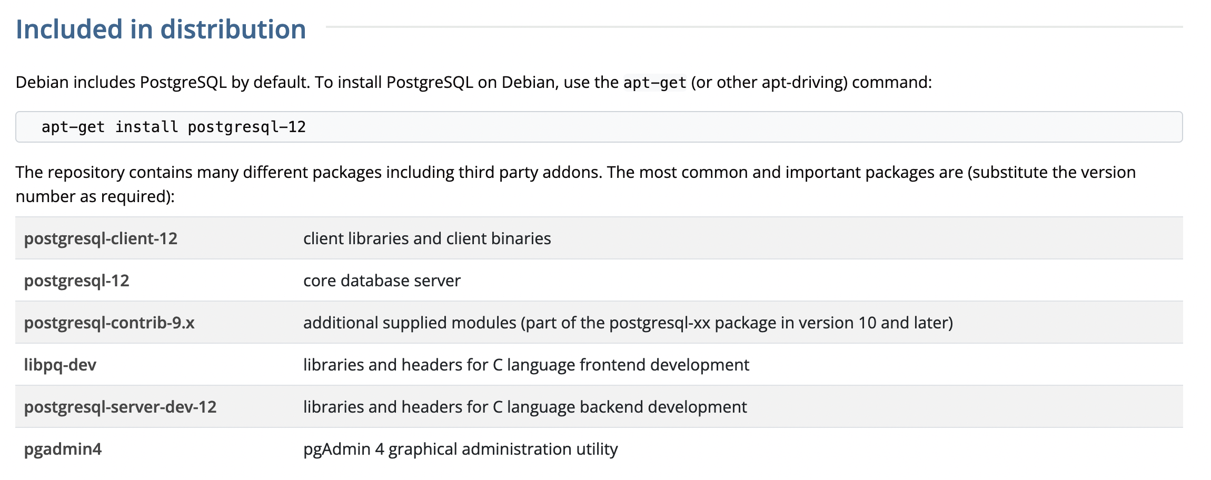
Task: Click postgresql-contrib-9.x package name
Action: click(110, 323)
